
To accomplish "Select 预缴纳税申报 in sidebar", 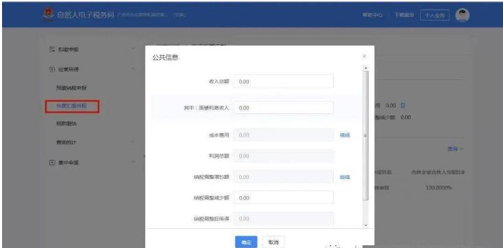I will click(x=72, y=87).
